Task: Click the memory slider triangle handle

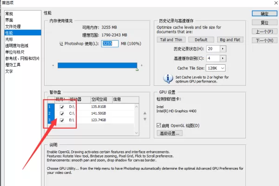Action: [x=137, y=69]
